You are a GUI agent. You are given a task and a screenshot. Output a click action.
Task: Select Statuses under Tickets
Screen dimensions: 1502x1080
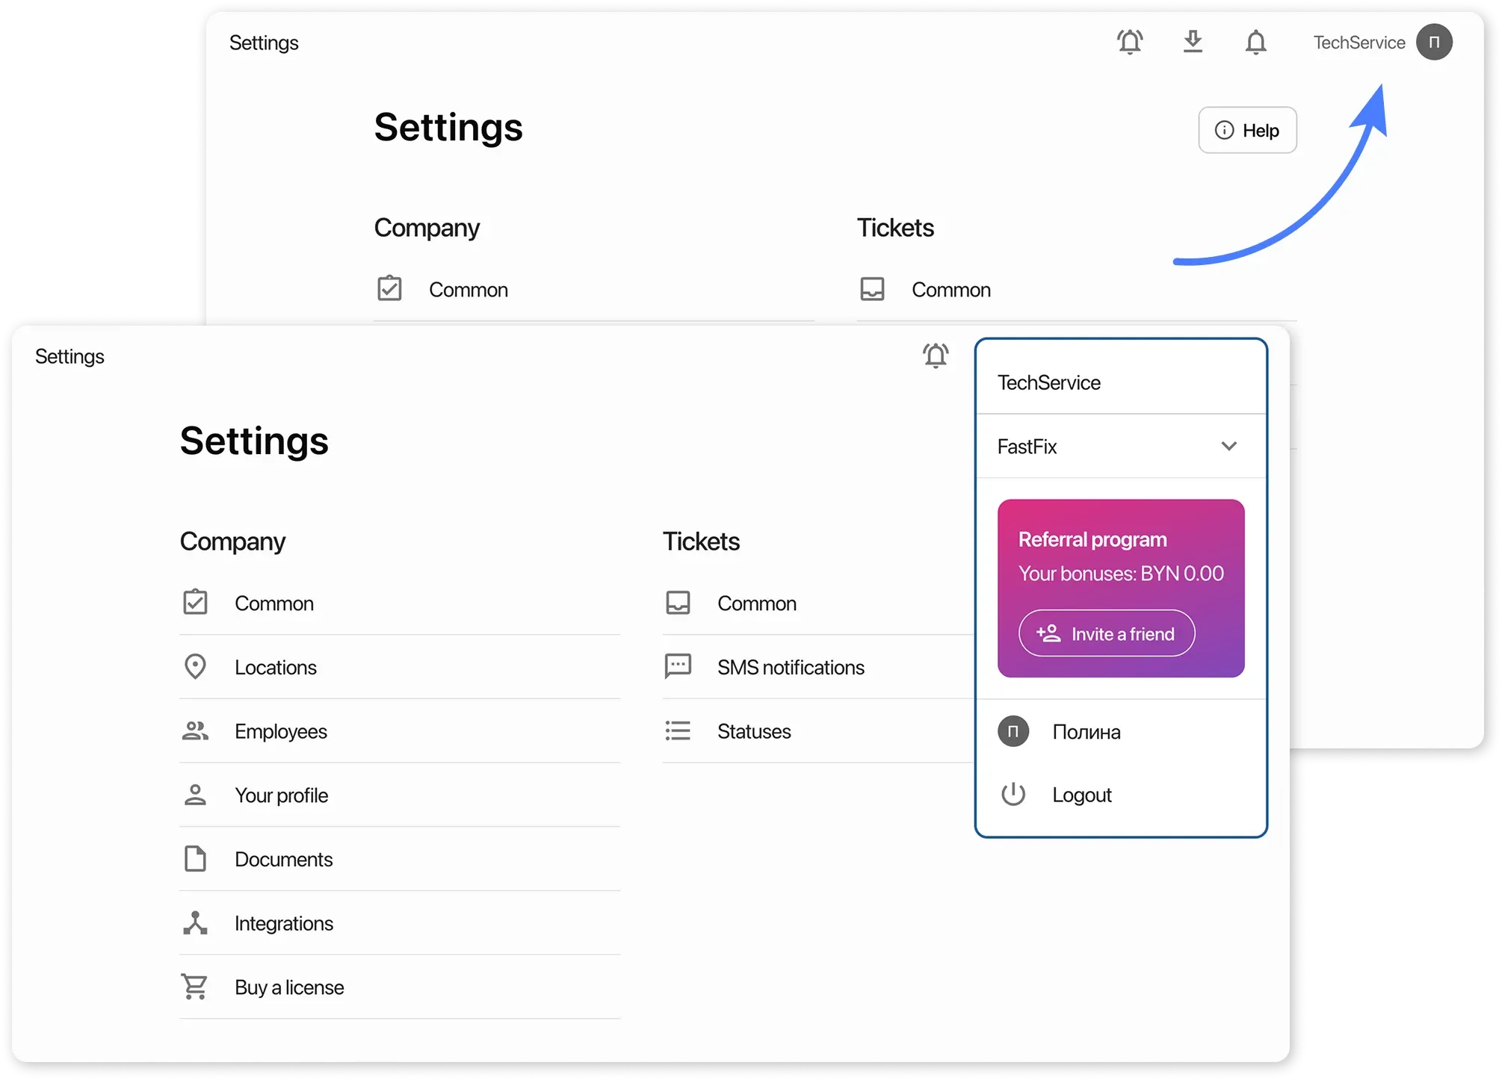[x=753, y=731]
